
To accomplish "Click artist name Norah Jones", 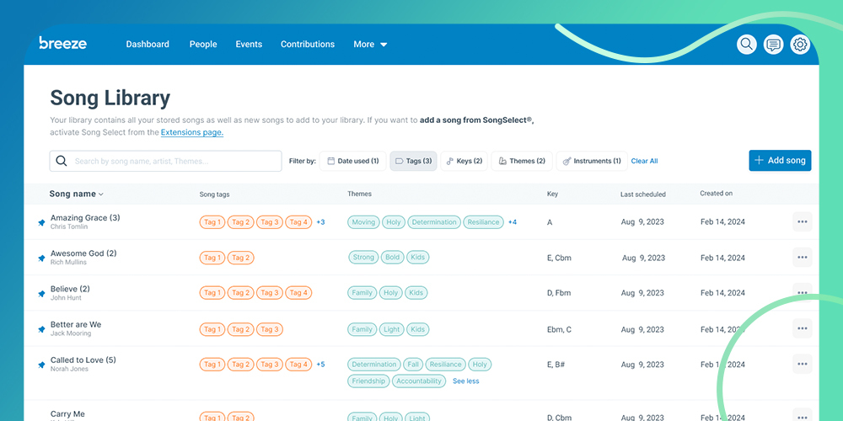I will coord(69,369).
